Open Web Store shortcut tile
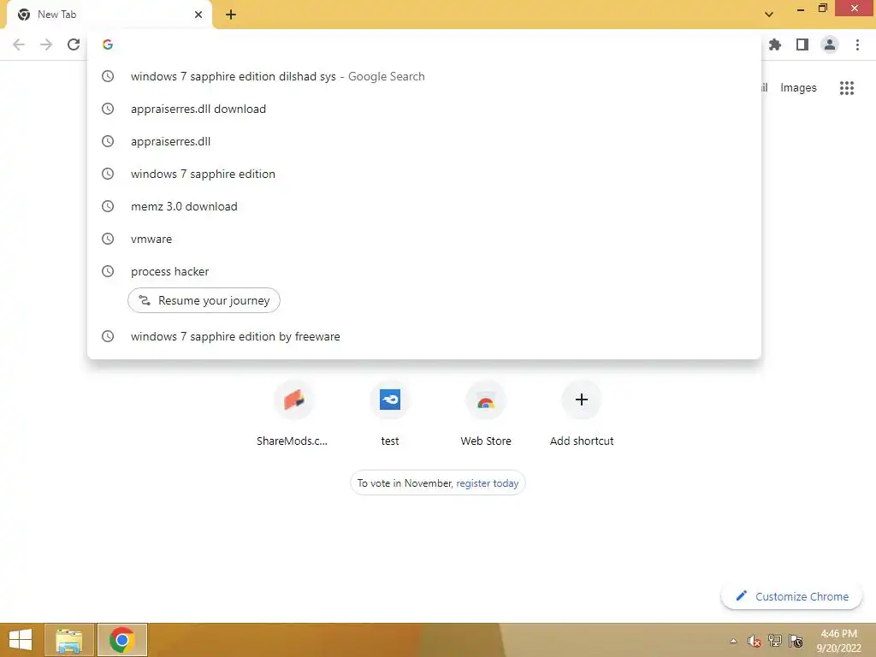This screenshot has height=657, width=876. coord(486,413)
